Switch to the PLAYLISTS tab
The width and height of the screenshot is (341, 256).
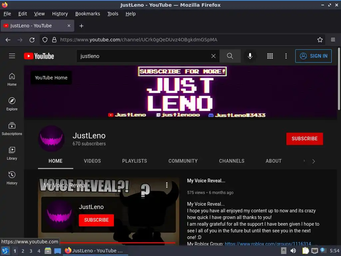[135, 161]
